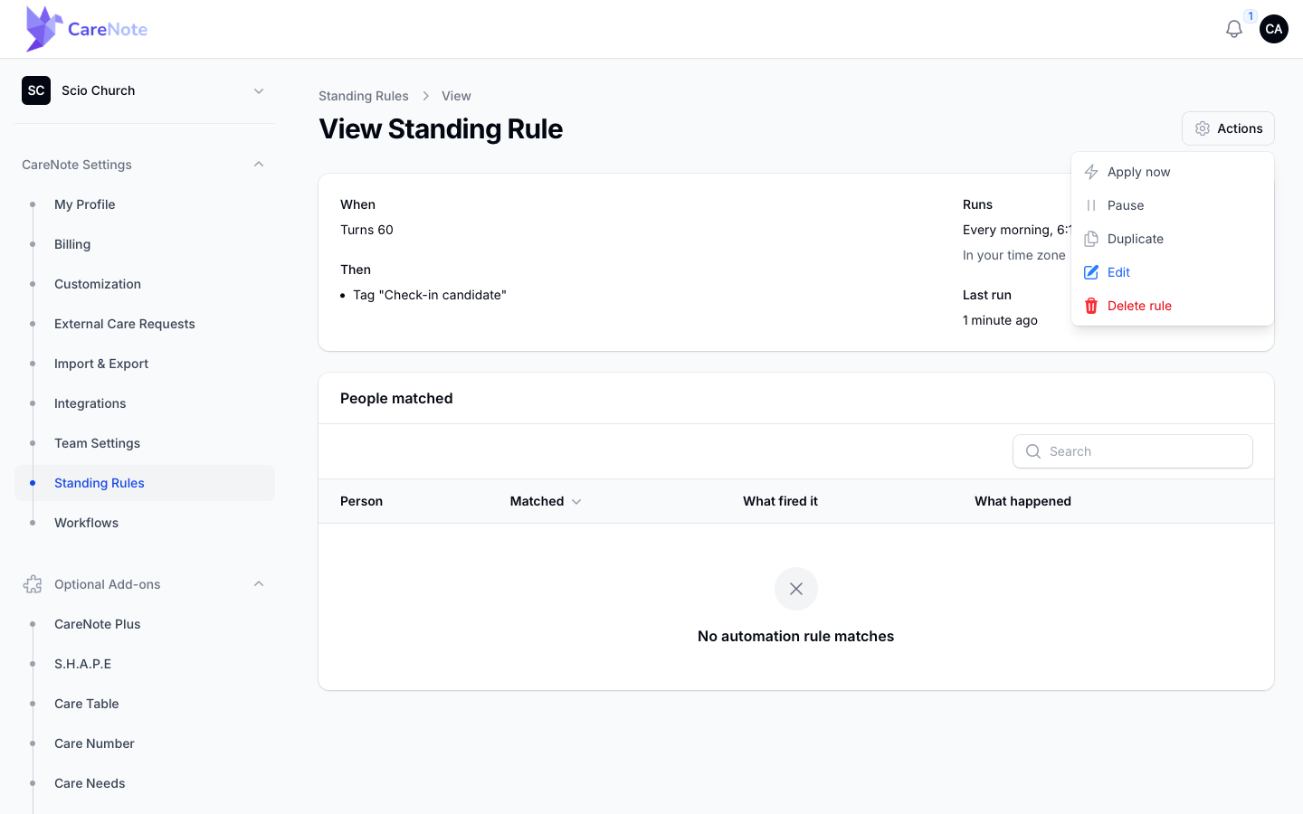The image size is (1303, 814).
Task: Click the SC church badge icon
Action: pyautogui.click(x=36, y=90)
